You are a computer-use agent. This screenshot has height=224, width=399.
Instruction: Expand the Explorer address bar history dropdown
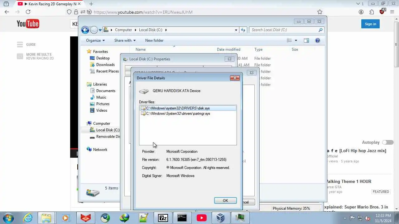coord(236,30)
